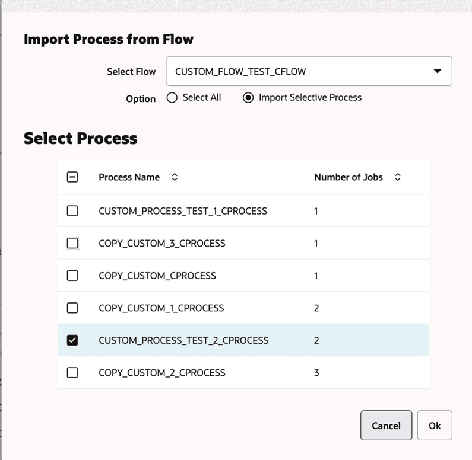Click the Number of Jobs column header

(348, 177)
